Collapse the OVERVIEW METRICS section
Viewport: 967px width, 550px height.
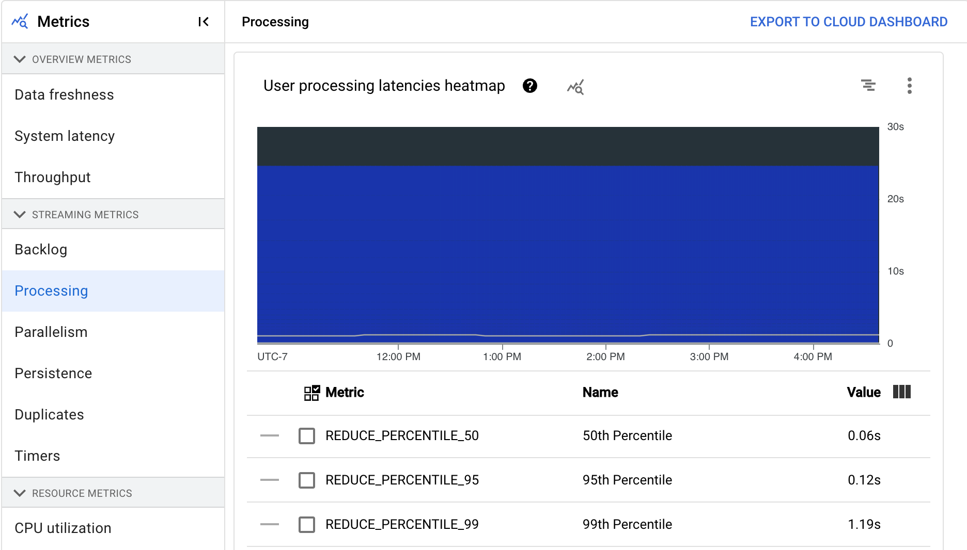[x=20, y=59]
